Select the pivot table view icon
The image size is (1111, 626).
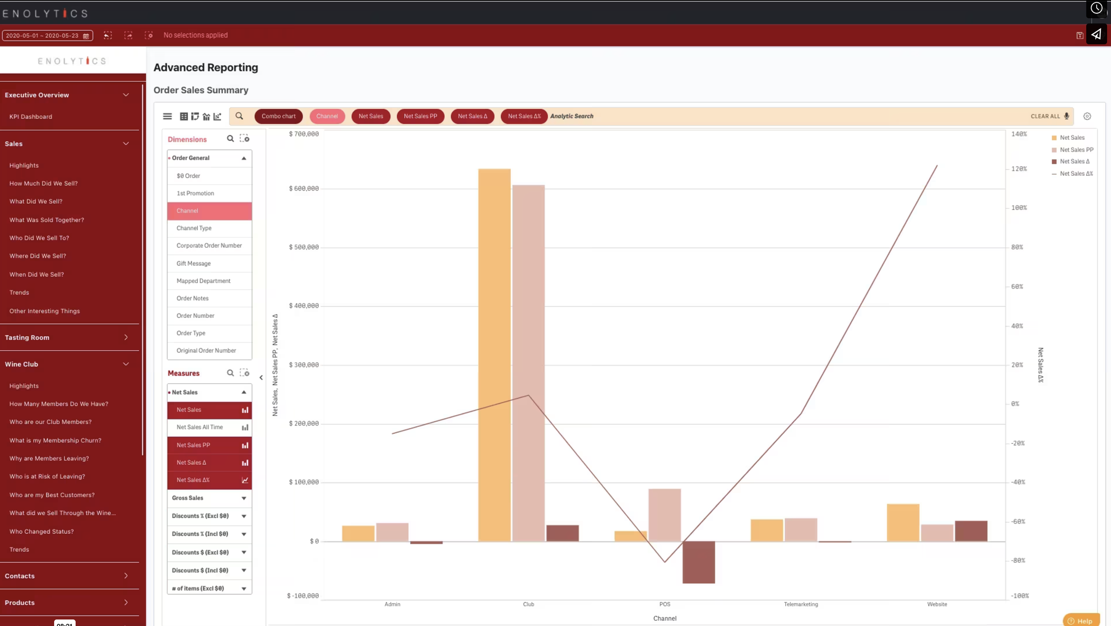click(x=195, y=116)
